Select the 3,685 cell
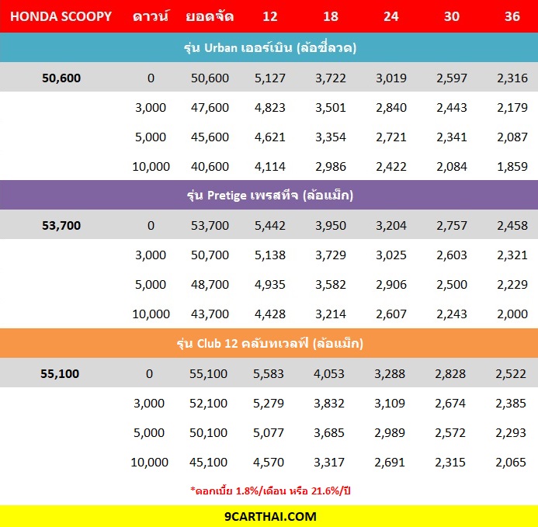This screenshot has width=538, height=527. [x=329, y=432]
